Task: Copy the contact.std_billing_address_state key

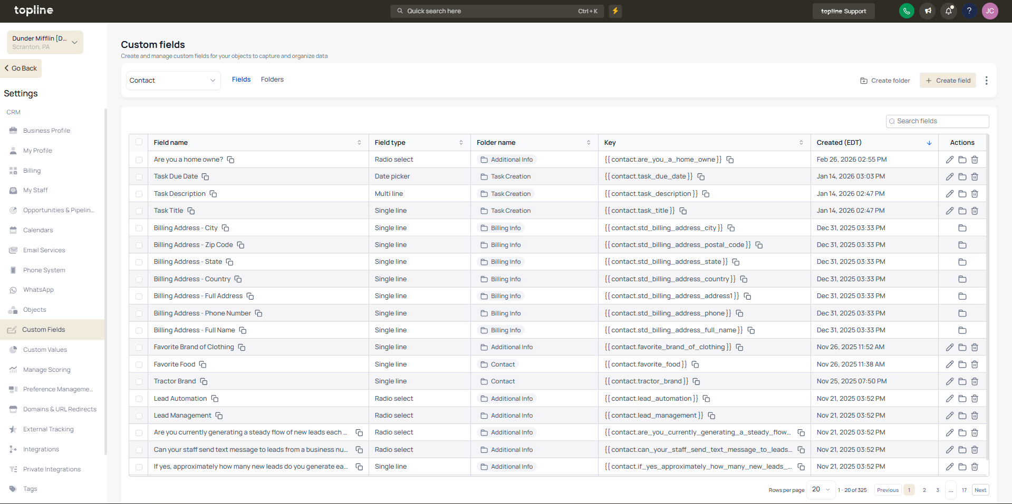Action: [x=736, y=262]
